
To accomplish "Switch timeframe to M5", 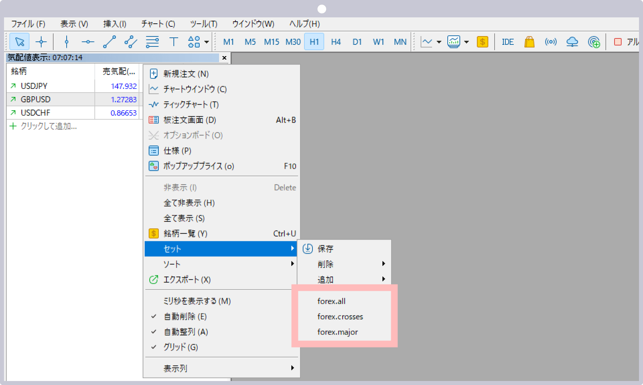I will point(250,42).
